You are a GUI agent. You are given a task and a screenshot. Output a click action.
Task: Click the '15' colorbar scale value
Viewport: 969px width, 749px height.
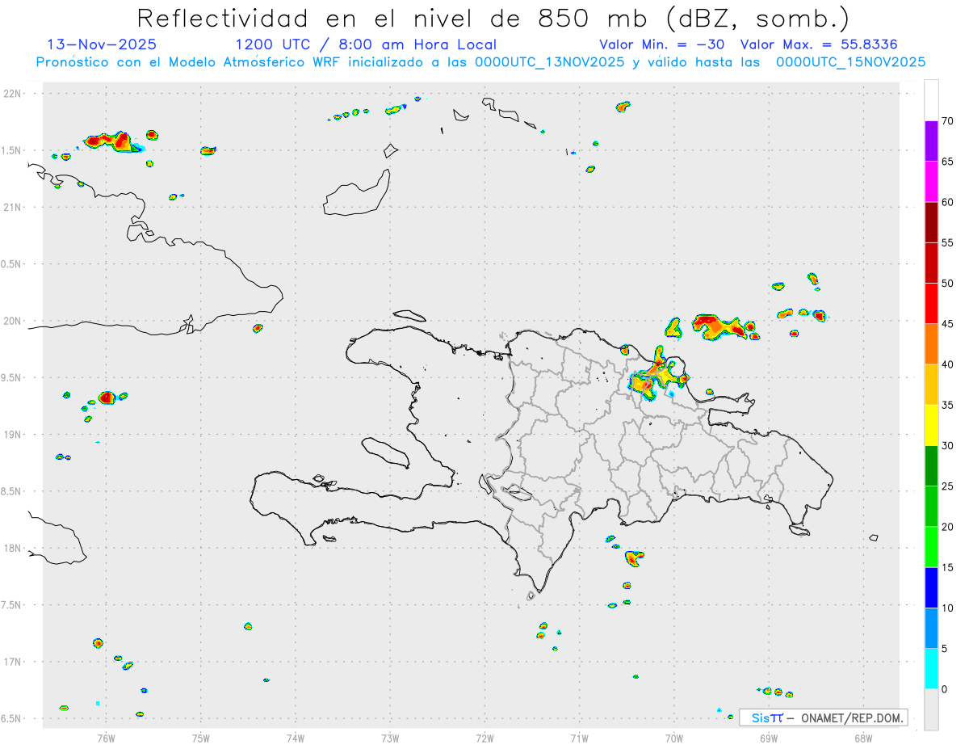[x=947, y=567]
